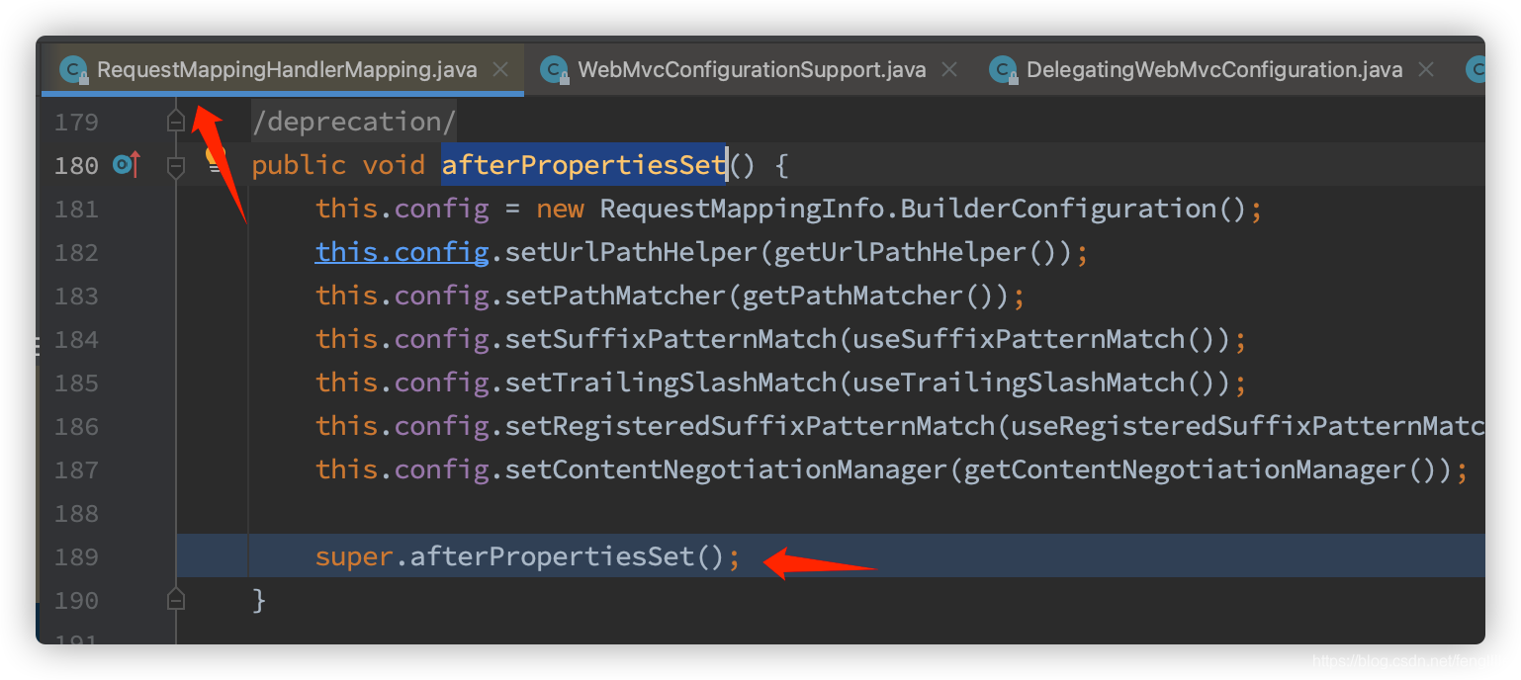Click the Java class icon on WebMvcConfigurationSupport tab
Image resolution: width=1521 pixels, height=680 pixels.
[x=553, y=69]
